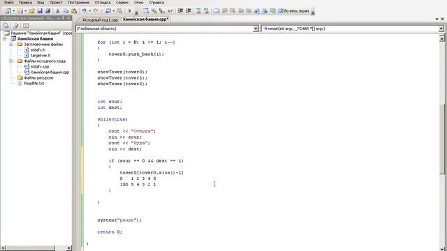The width and height of the screenshot is (447, 251).
Task: Collapse the Ханойская башня project node
Action: pos(5,38)
